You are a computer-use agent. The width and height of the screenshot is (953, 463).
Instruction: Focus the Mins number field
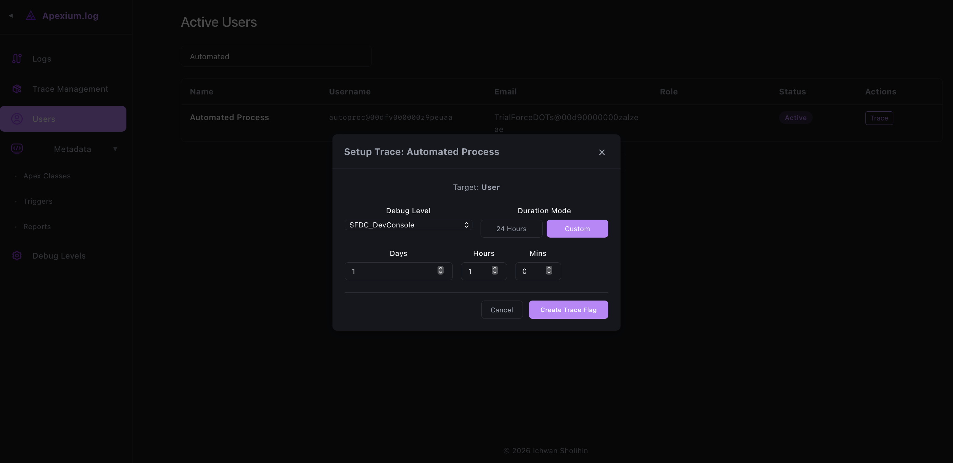tap(538, 271)
